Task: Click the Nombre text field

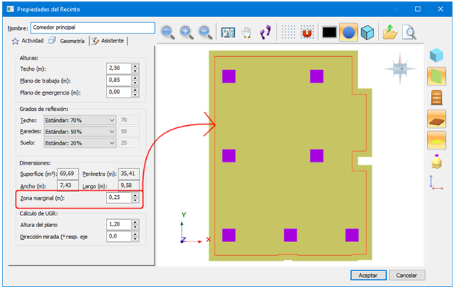Action: click(92, 28)
